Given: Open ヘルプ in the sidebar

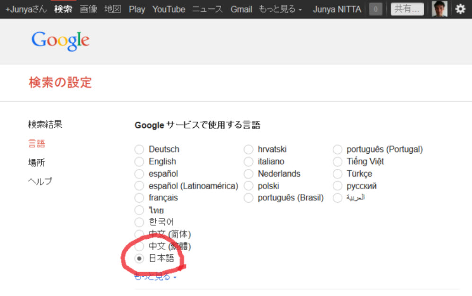Looking at the screenshot, I should tap(40, 182).
